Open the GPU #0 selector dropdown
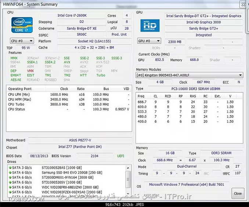This screenshot has width=249, height=207. click(149, 41)
